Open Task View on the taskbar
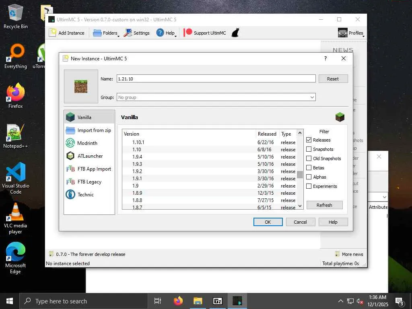Image resolution: width=412 pixels, height=309 pixels. pyautogui.click(x=158, y=301)
